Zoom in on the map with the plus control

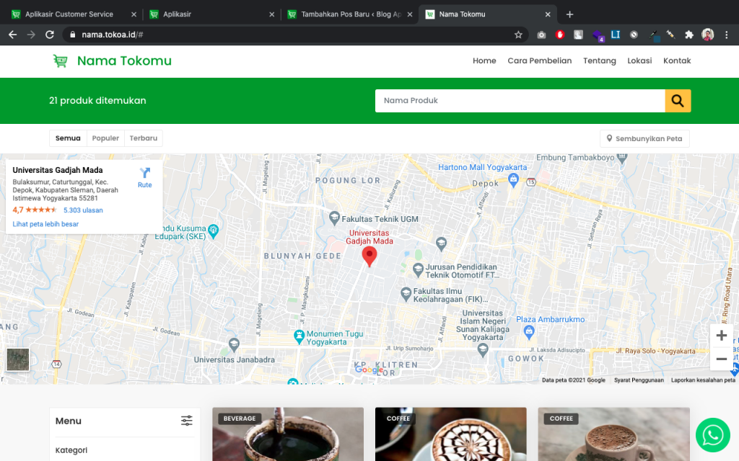721,334
